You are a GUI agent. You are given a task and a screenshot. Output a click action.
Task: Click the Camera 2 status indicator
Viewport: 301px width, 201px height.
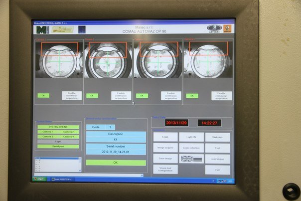point(69,132)
